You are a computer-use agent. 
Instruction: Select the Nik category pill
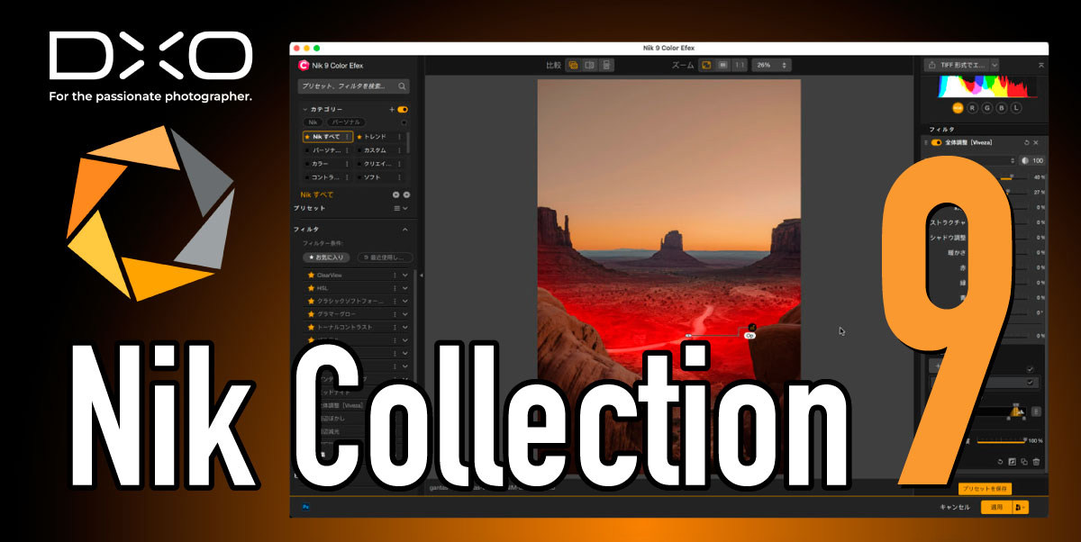pyautogui.click(x=313, y=122)
